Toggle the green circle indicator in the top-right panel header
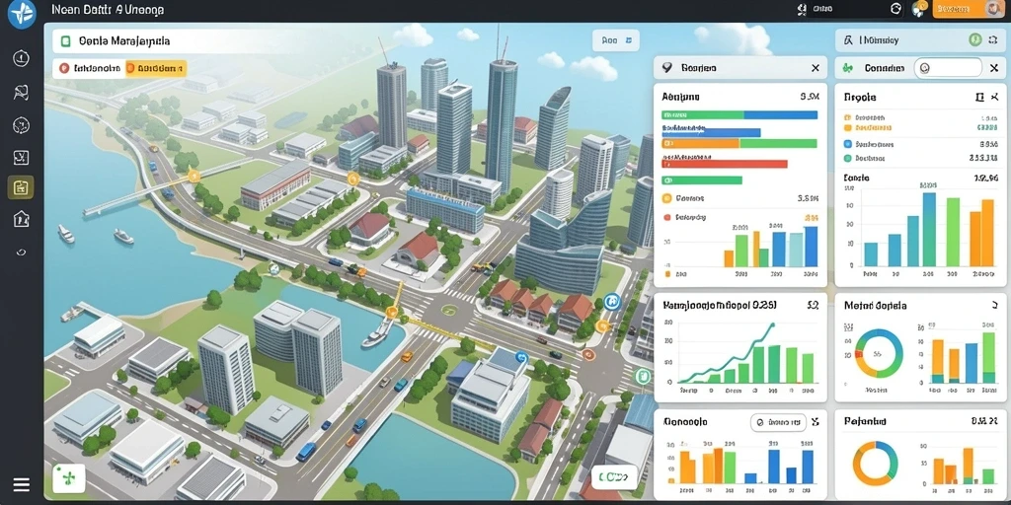The height and width of the screenshot is (505, 1011). (x=974, y=39)
